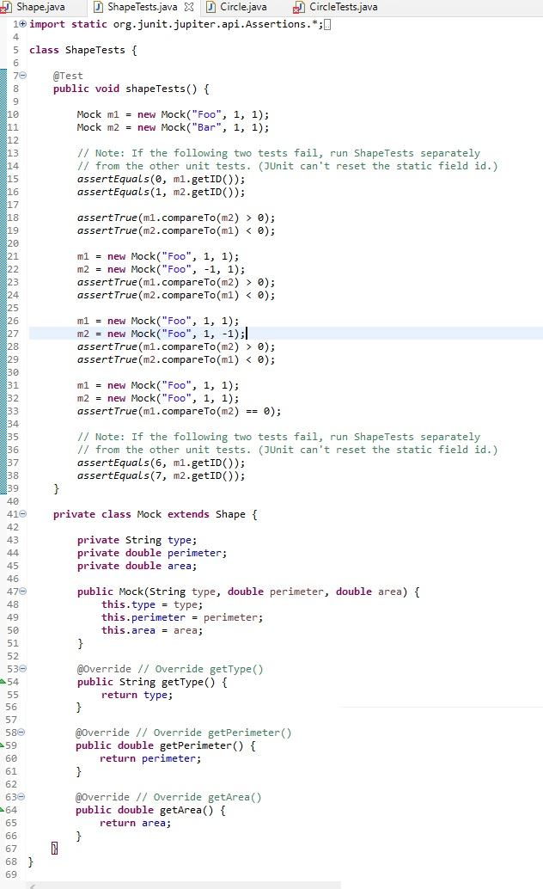Click 'assertEquals(1, m2.getID());'

(161, 193)
